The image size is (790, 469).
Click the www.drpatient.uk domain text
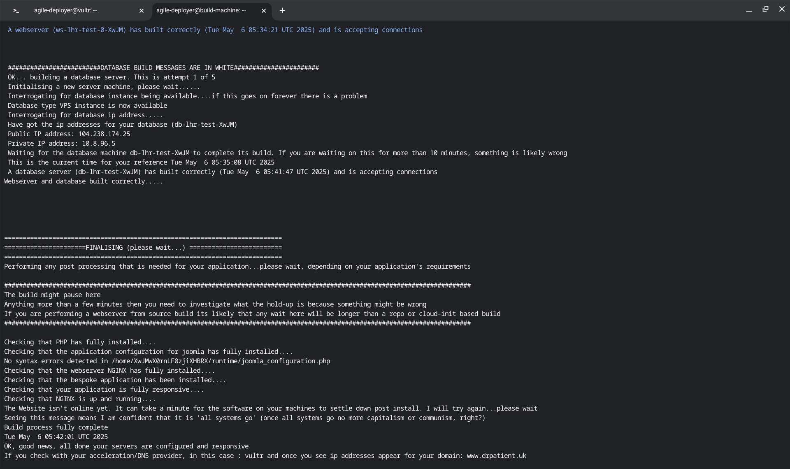496,456
